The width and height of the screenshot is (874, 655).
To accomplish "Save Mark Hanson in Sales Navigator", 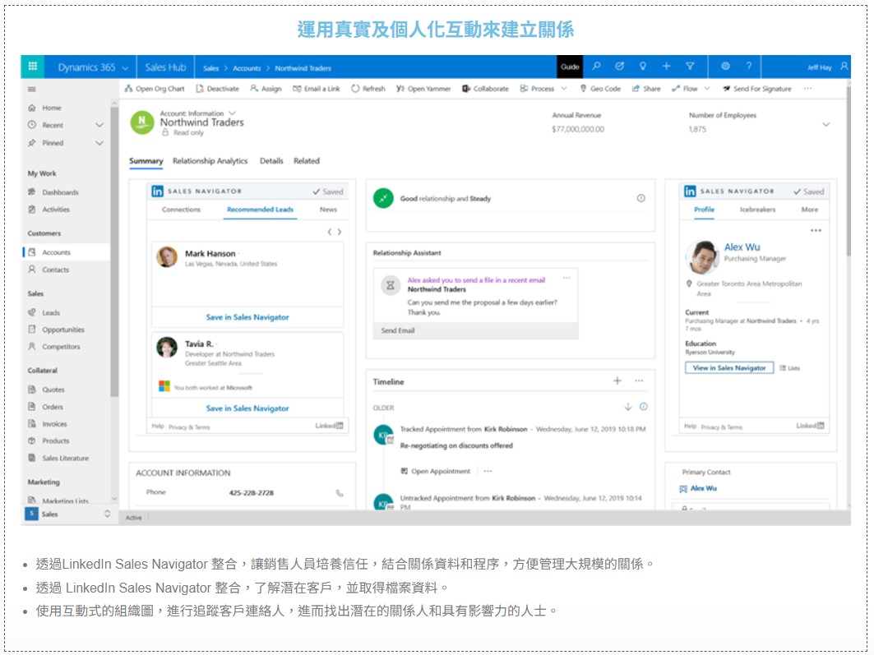I will (247, 317).
